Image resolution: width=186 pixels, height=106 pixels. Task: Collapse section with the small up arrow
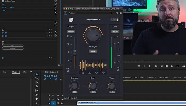(56, 20)
